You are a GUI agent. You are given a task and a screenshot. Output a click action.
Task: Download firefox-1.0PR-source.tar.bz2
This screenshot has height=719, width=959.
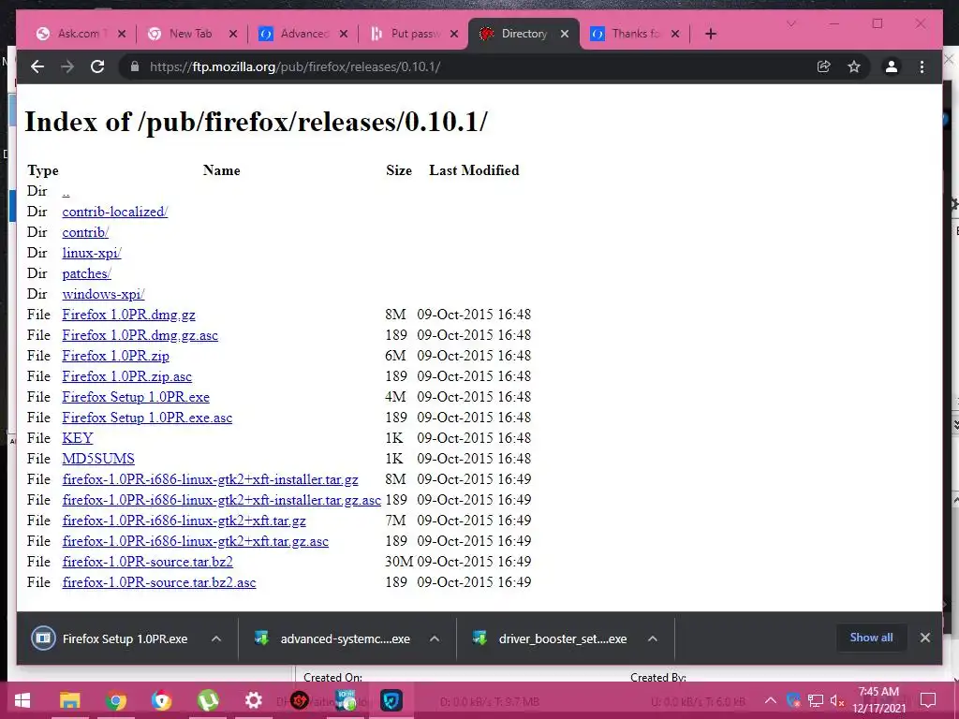147,562
